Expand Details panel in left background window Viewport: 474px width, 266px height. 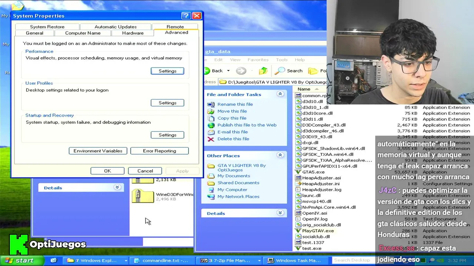pyautogui.click(x=117, y=187)
